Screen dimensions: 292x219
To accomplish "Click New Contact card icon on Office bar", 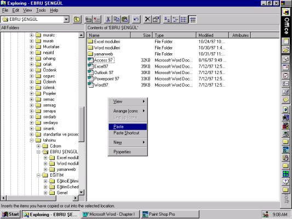I will coord(285,83).
